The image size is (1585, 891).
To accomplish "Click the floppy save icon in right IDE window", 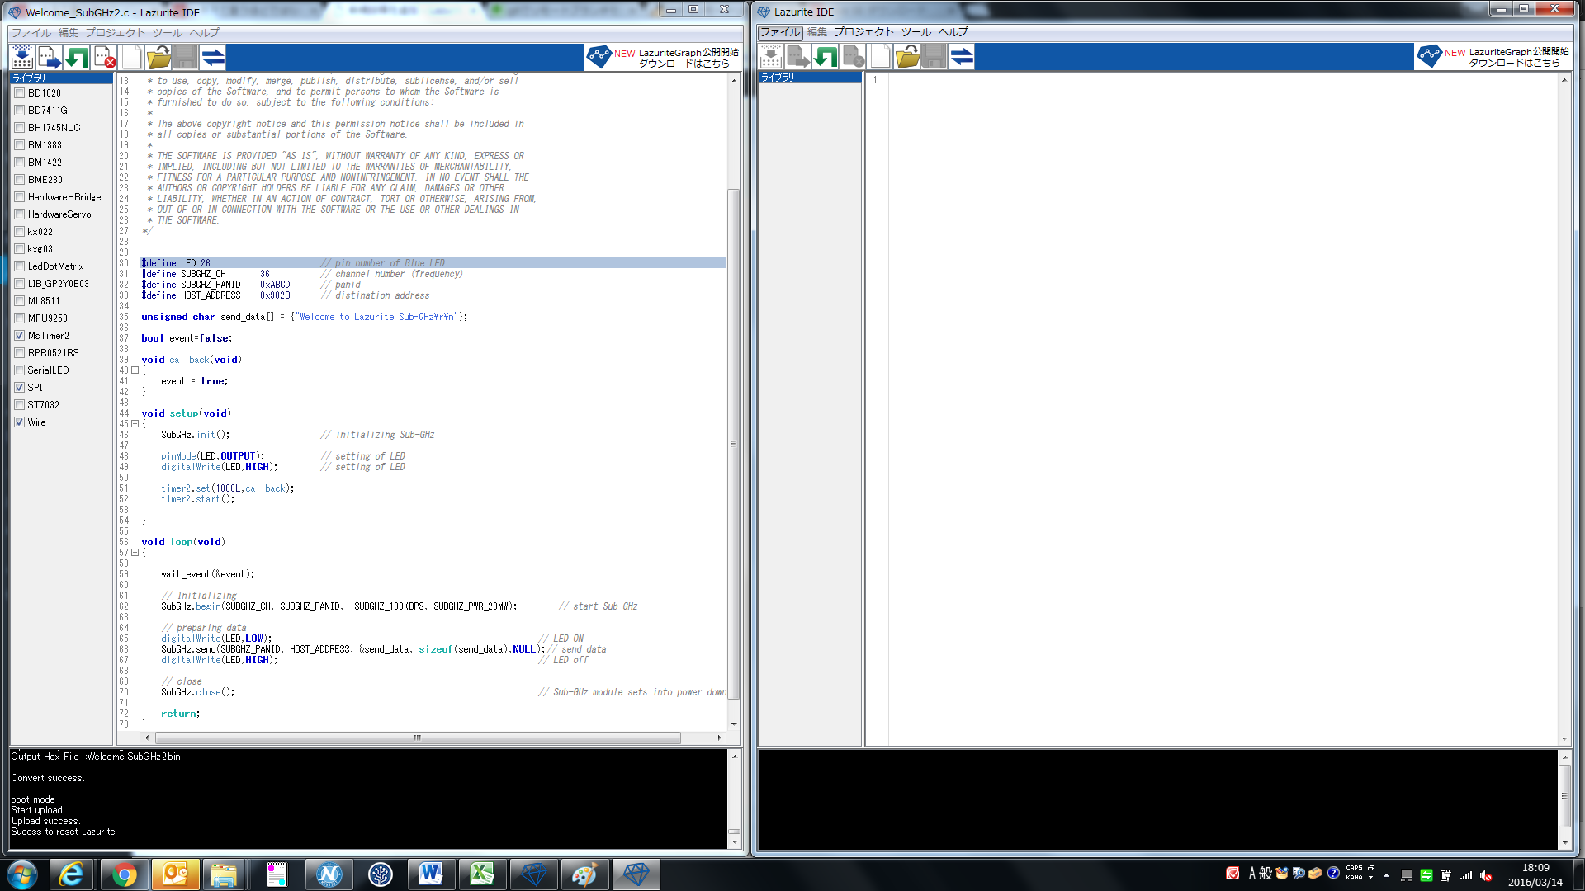I will [x=934, y=56].
